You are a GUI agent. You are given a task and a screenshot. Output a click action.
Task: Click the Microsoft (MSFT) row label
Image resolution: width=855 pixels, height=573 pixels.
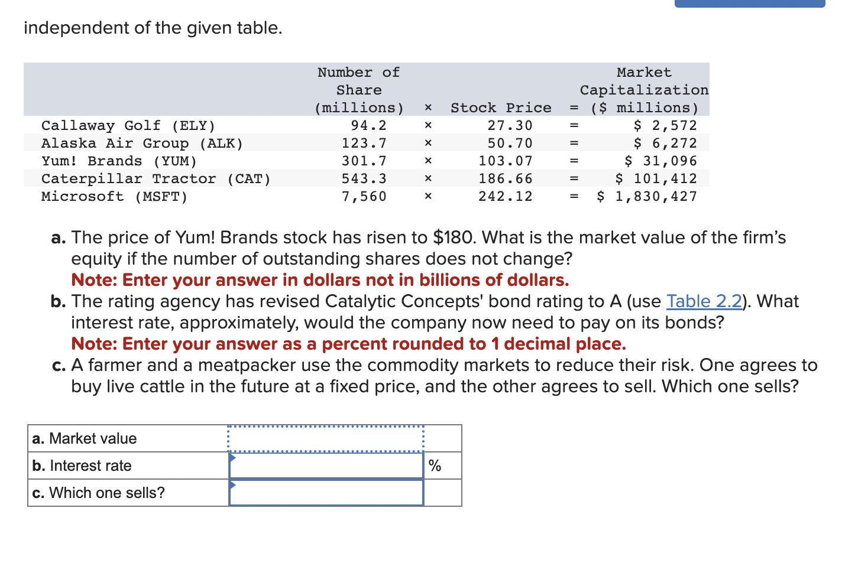coord(114,196)
